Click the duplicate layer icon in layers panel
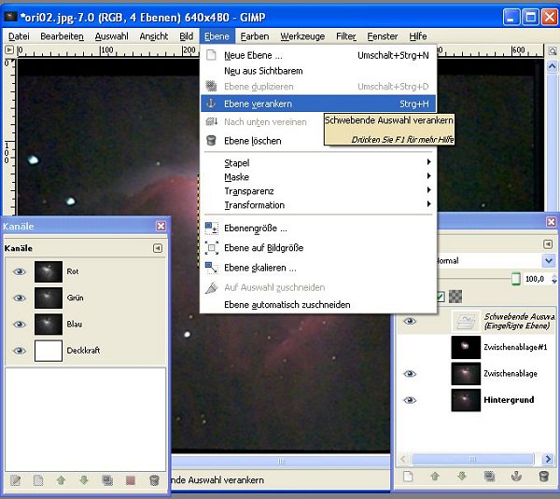Screen dimensions: 560x499 point(489,476)
